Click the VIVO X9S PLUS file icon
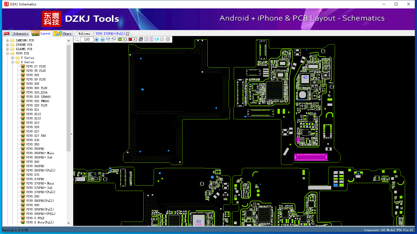 pyautogui.click(x=23, y=88)
